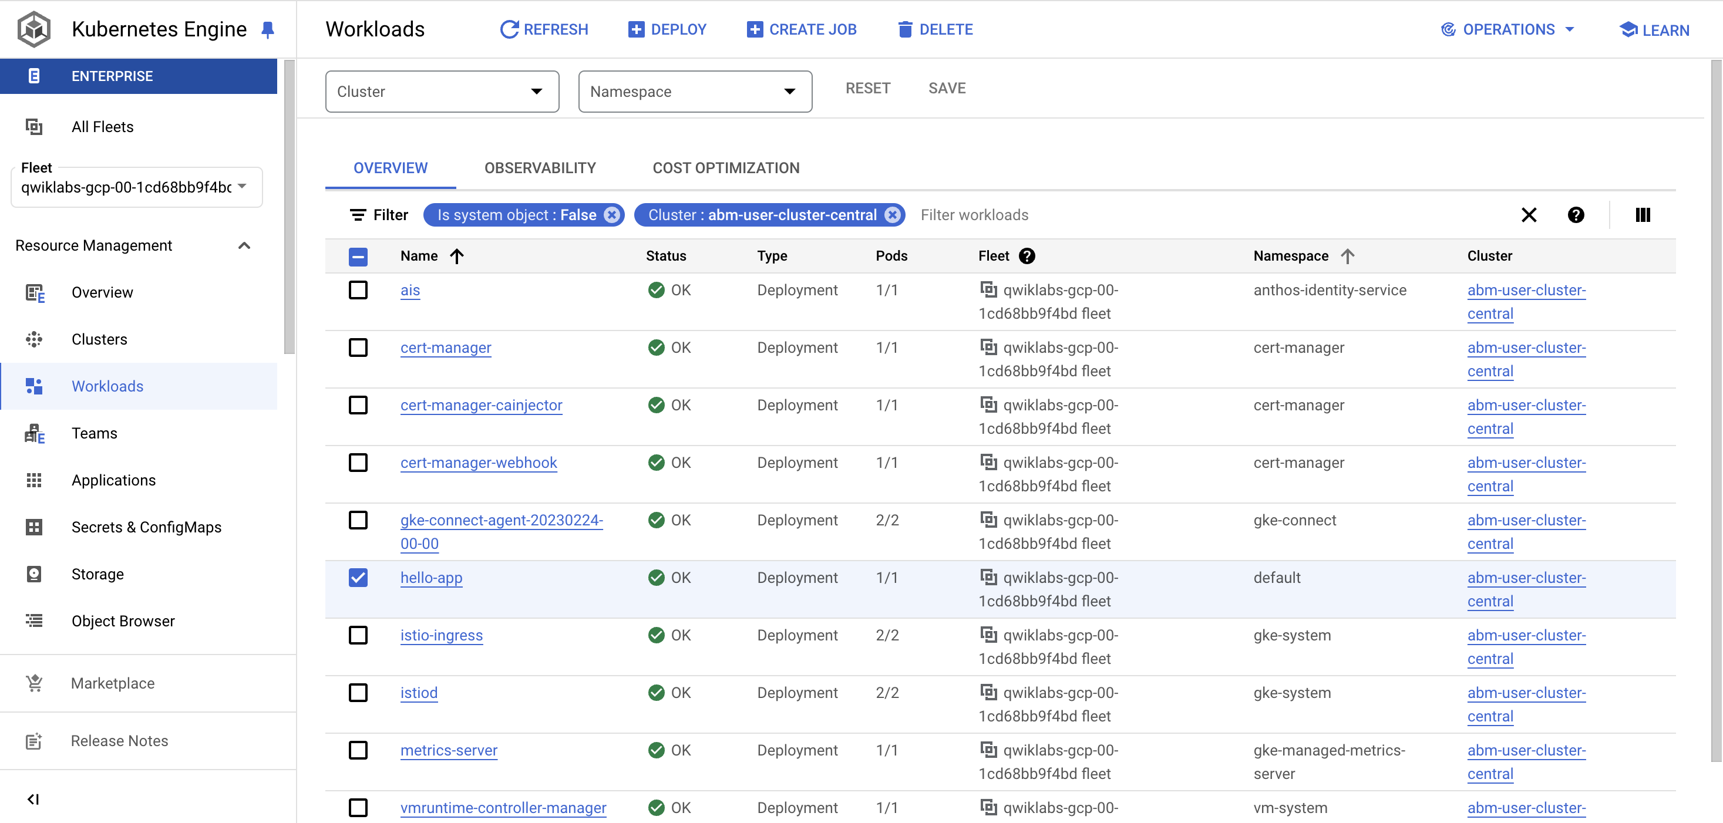The image size is (1723, 823).
Task: Select Enterprise in the sidebar
Action: pos(139,76)
